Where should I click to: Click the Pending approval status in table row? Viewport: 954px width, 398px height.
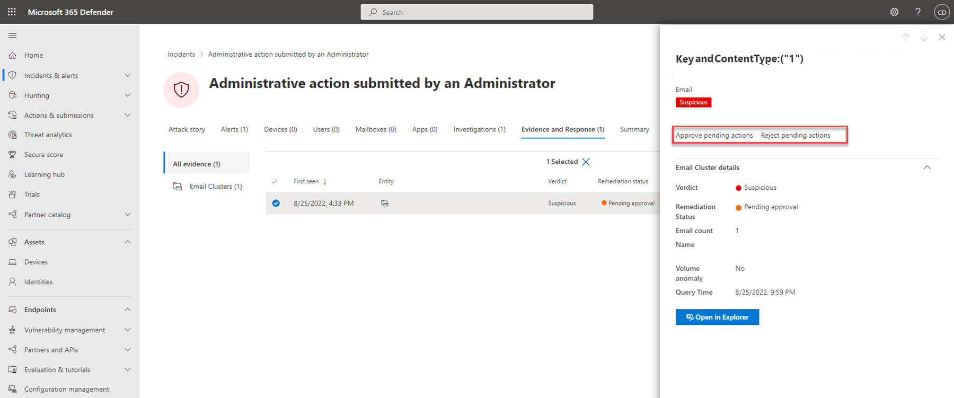tap(628, 203)
